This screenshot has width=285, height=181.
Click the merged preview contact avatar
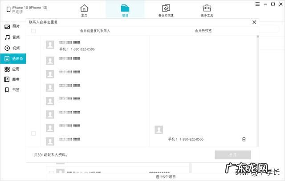click(159, 129)
